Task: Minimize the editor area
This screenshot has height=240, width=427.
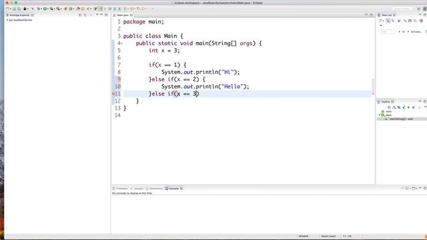Action: pyautogui.click(x=366, y=15)
